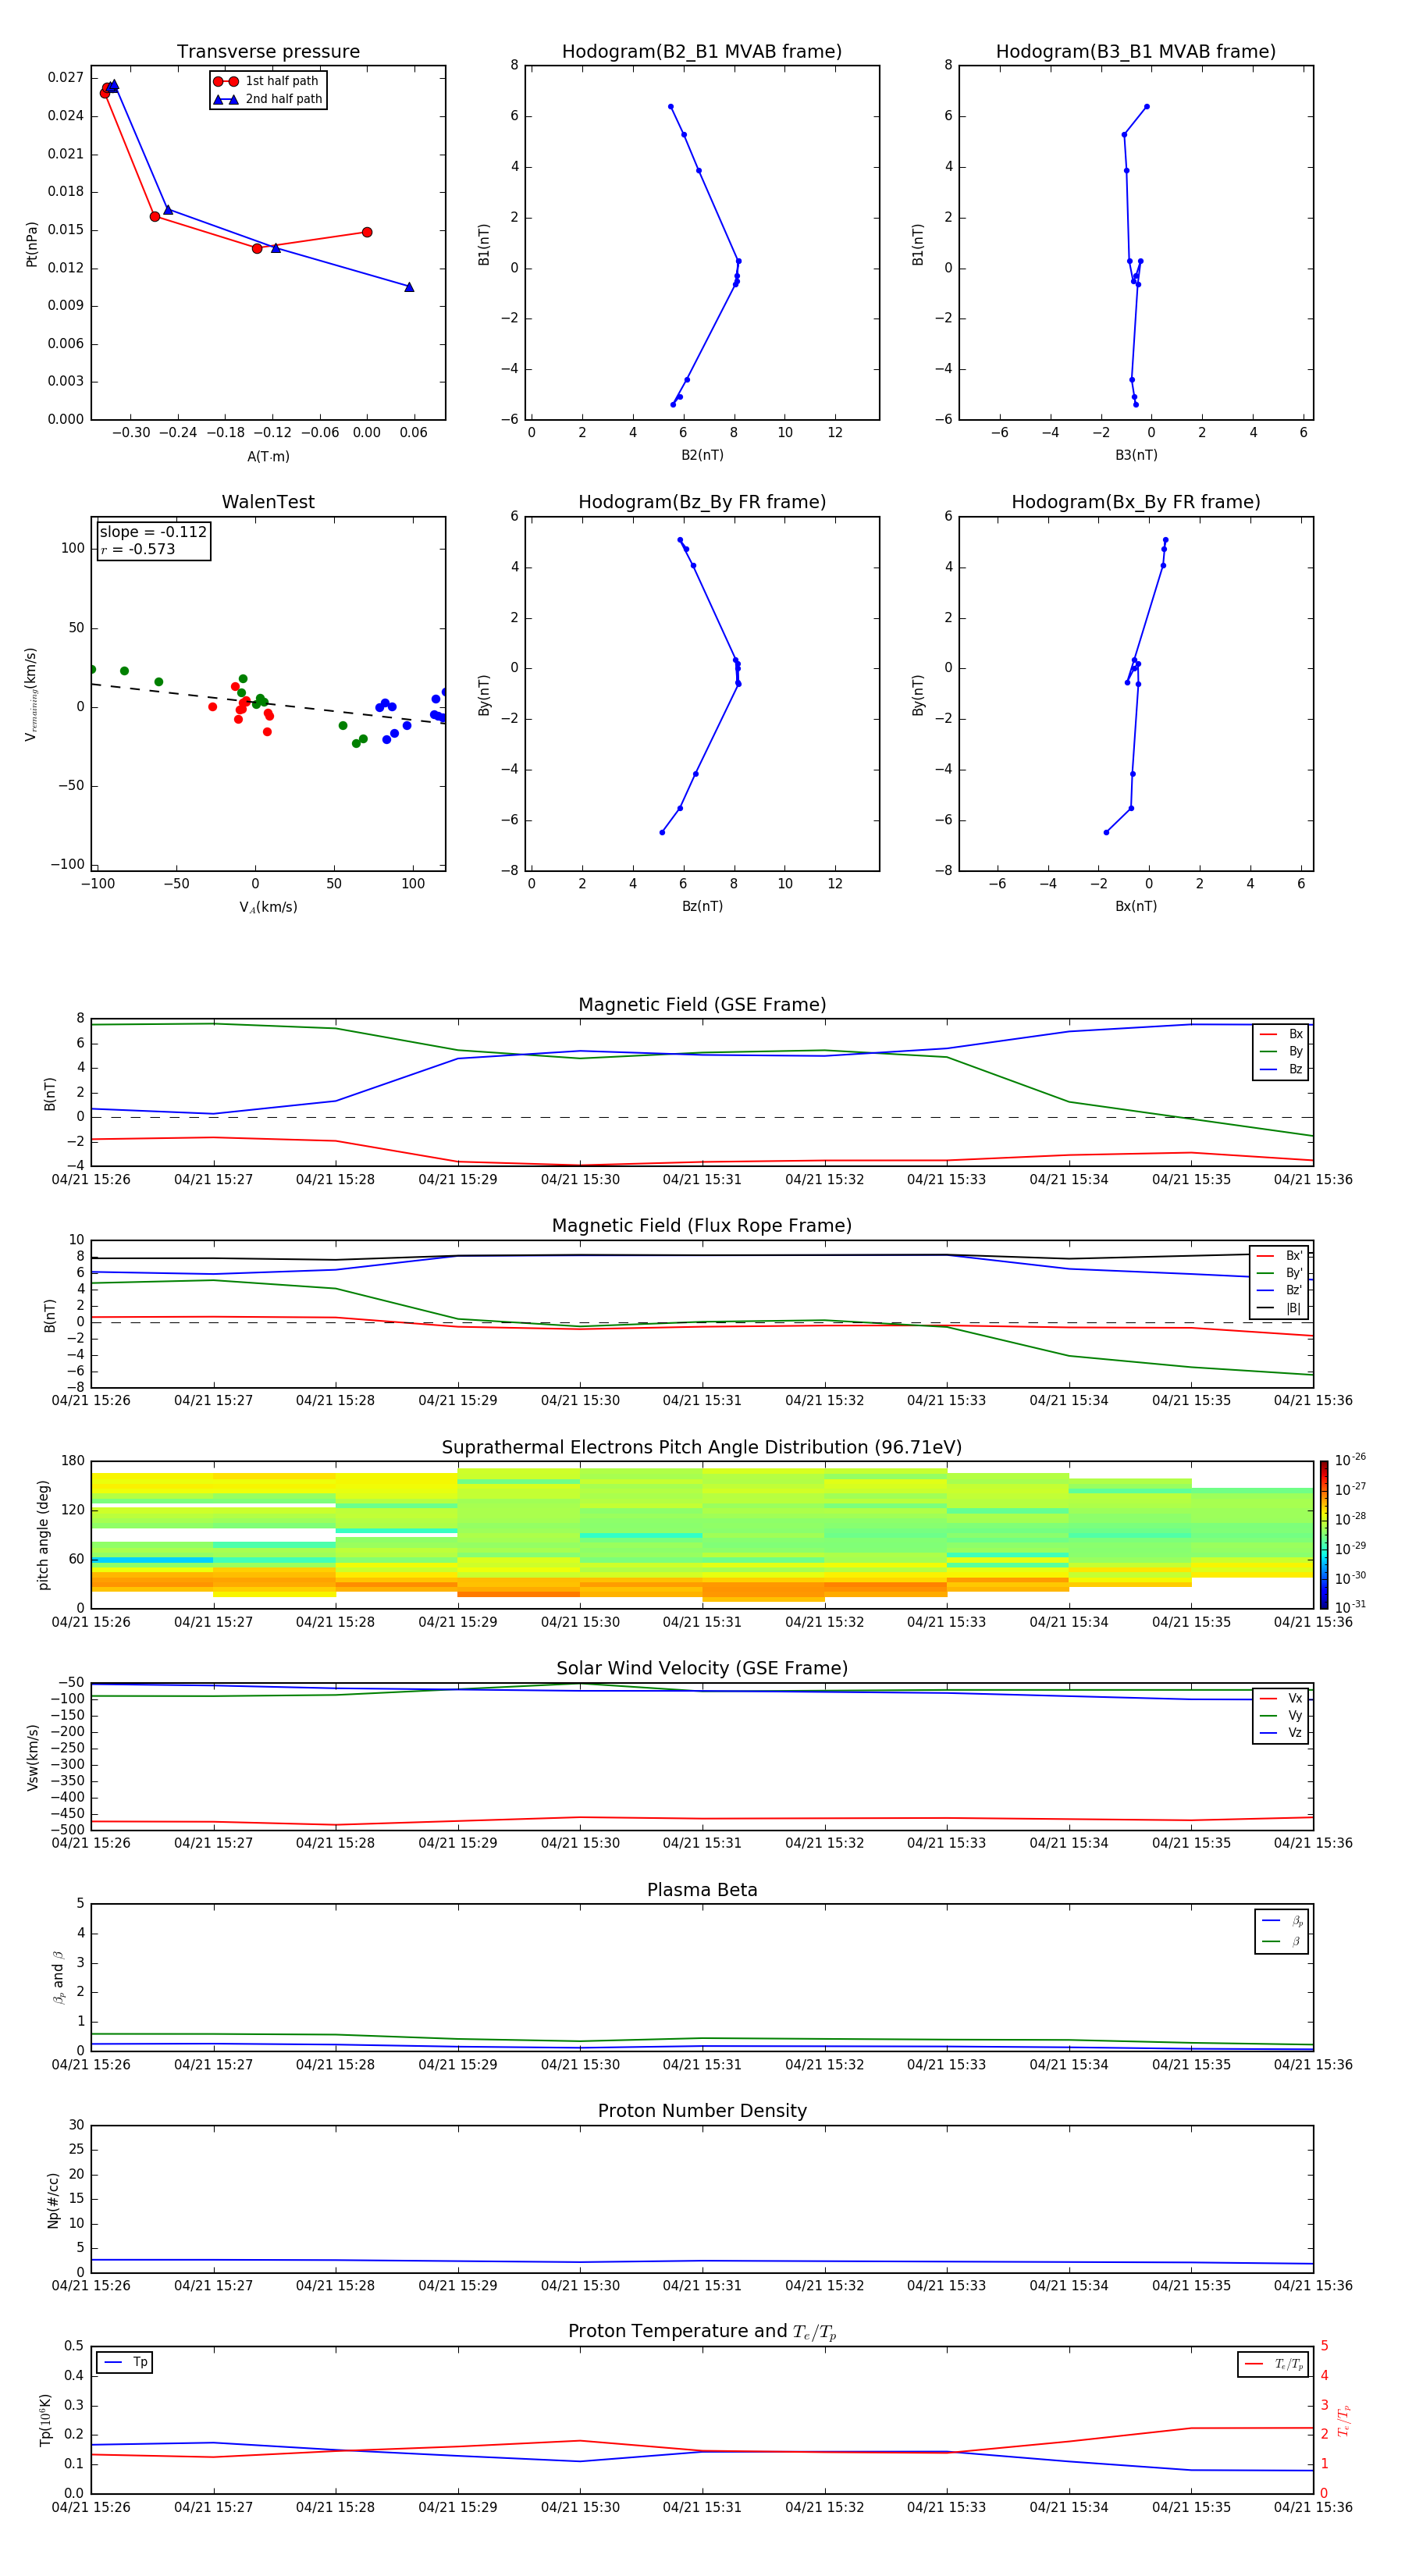Click the 'Plasma Beta' plot title

(x=702, y=1890)
